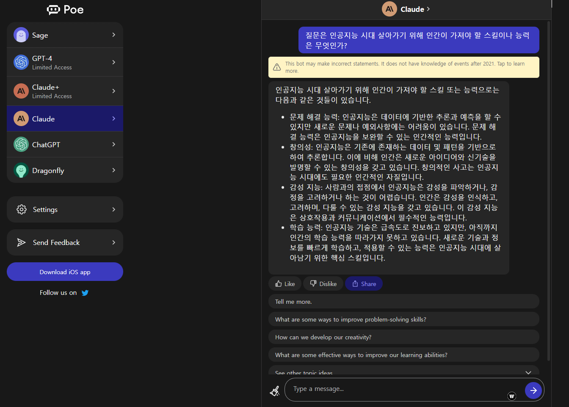
Task: Click the Claude avatar in chat header
Action: [389, 9]
